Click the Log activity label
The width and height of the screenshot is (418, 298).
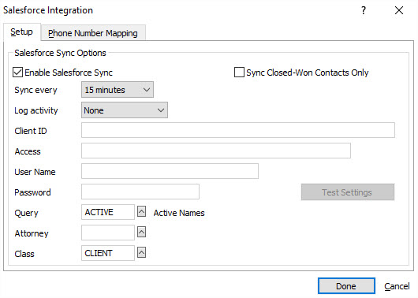click(36, 110)
